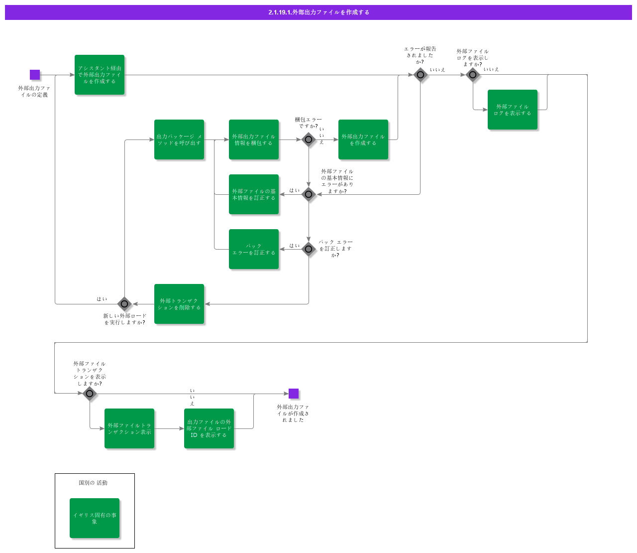Viewport: 637px width, 553px height.
Task: Click the label text 外部出力ファイルの定義
Action: pyautogui.click(x=34, y=92)
